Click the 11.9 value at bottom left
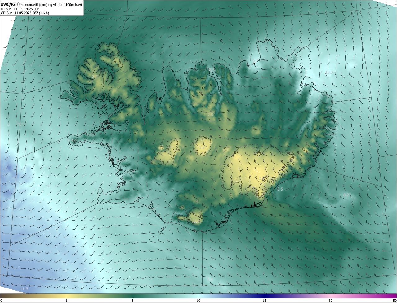The width and height of the screenshot is (397, 303). pos(24,289)
